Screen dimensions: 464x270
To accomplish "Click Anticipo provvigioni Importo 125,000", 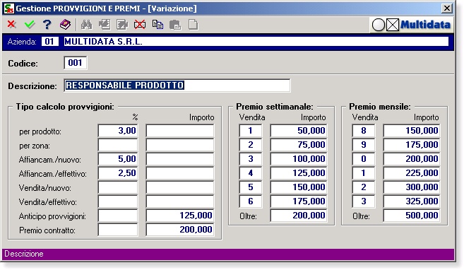I will click(x=180, y=216).
